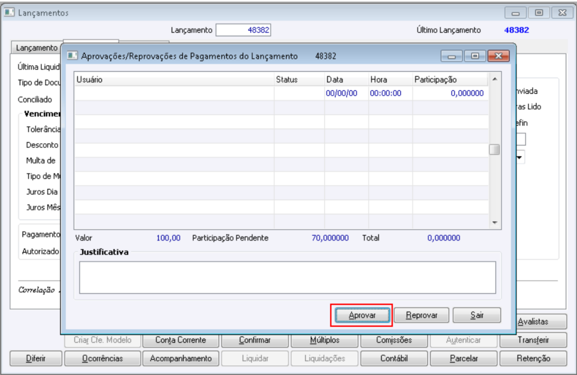Image resolution: width=577 pixels, height=375 pixels.
Task: Open the Contábil button
Action: (x=394, y=359)
